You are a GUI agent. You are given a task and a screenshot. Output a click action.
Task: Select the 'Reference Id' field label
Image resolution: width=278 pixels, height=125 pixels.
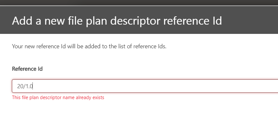tap(27, 69)
